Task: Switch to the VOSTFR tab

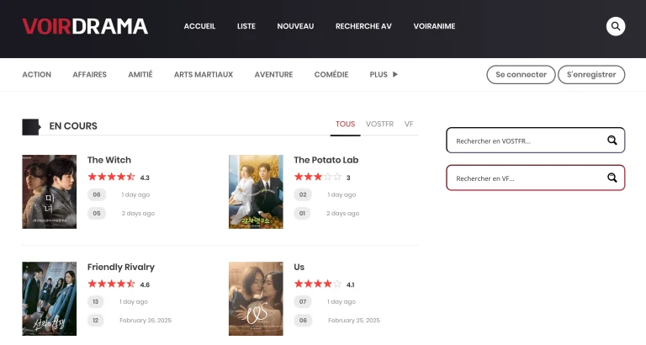Action: point(379,125)
